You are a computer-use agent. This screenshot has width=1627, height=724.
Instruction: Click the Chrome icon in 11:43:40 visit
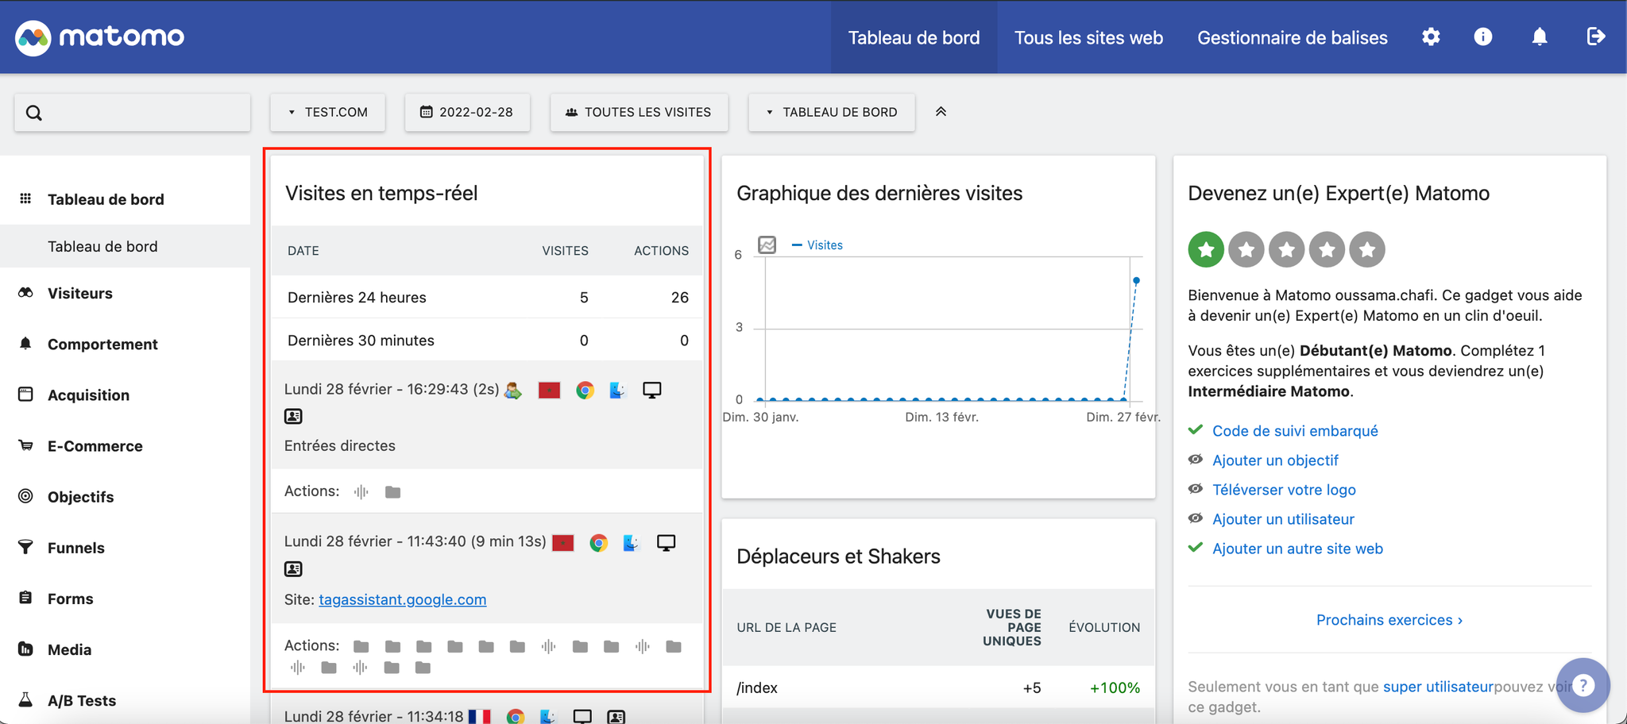pos(599,542)
